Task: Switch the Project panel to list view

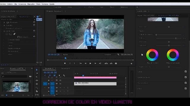Action: [2, 95]
